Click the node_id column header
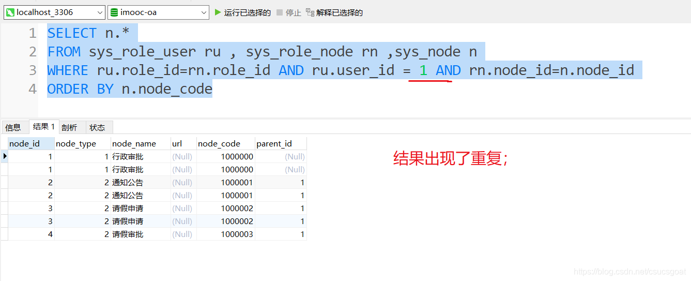The image size is (691, 281). click(31, 143)
